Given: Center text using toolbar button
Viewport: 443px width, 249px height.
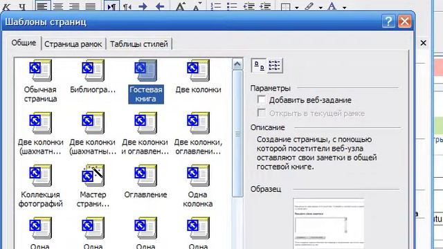Looking at the screenshot, I should pyautogui.click(x=58, y=6).
